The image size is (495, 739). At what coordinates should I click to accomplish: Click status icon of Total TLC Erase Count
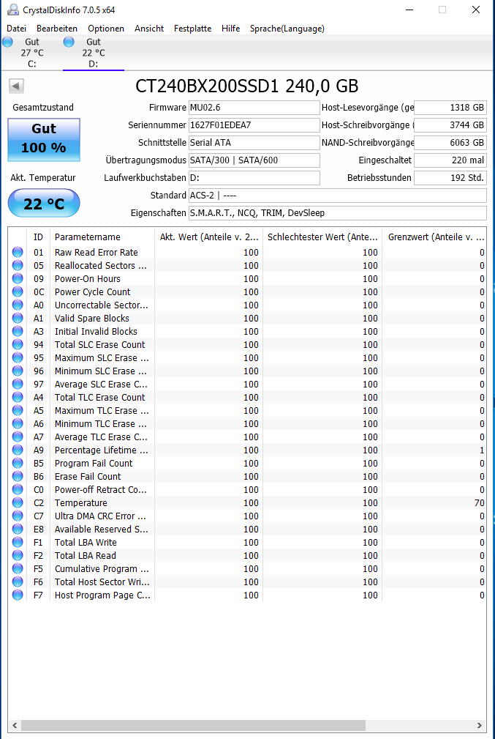click(x=18, y=397)
